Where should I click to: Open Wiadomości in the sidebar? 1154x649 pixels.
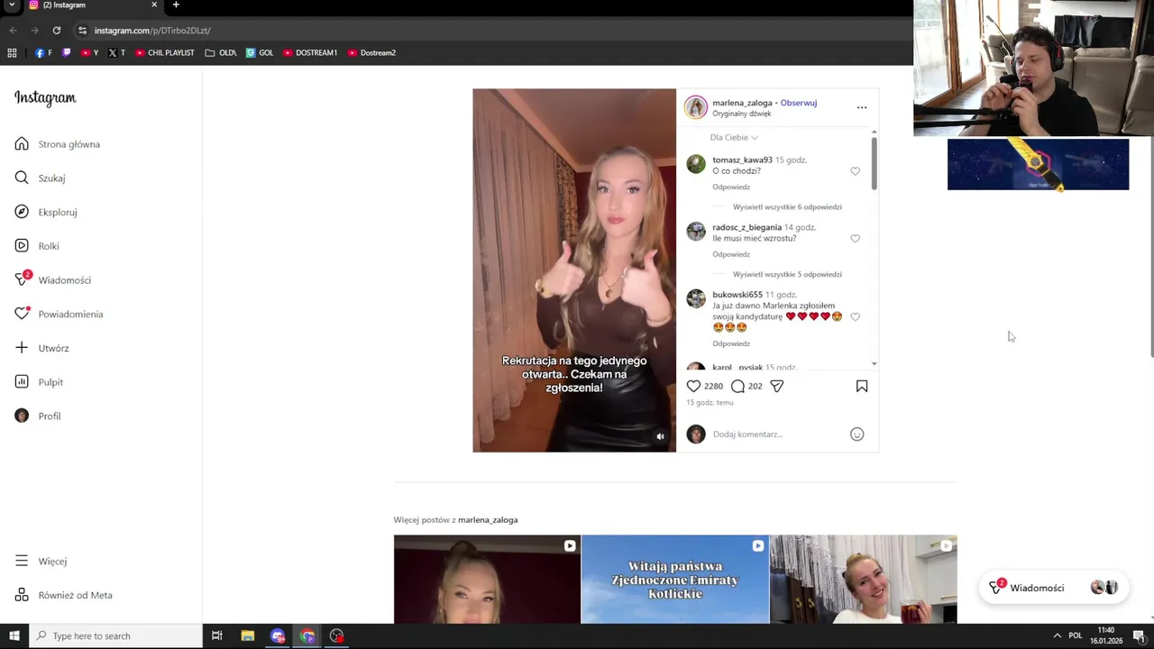click(x=53, y=280)
